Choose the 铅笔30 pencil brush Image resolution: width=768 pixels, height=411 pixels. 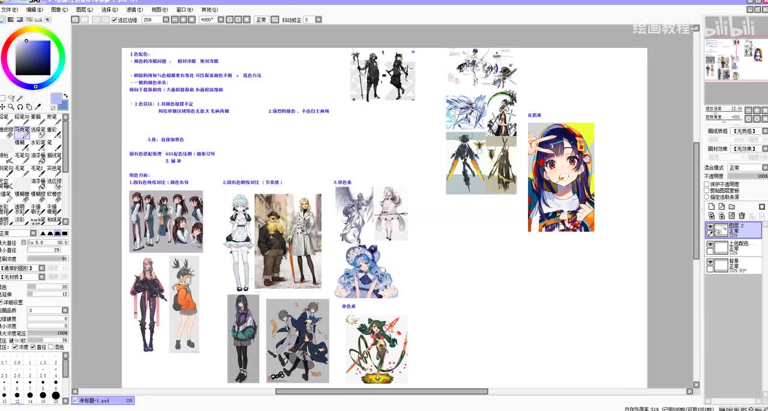[22, 120]
